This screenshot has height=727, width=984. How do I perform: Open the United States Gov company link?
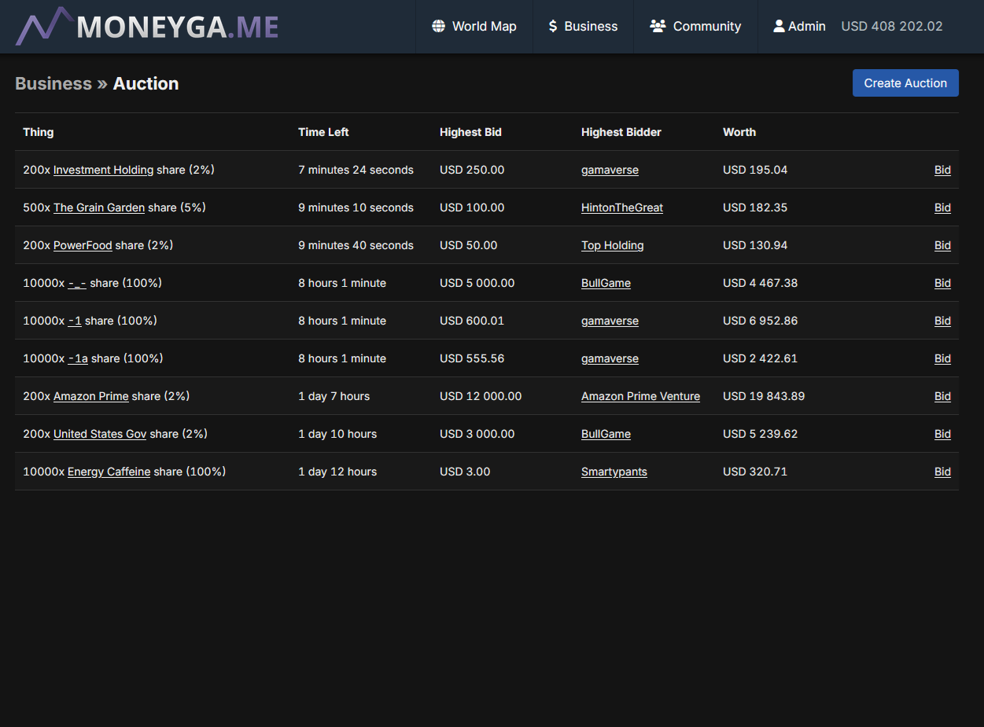tap(100, 434)
